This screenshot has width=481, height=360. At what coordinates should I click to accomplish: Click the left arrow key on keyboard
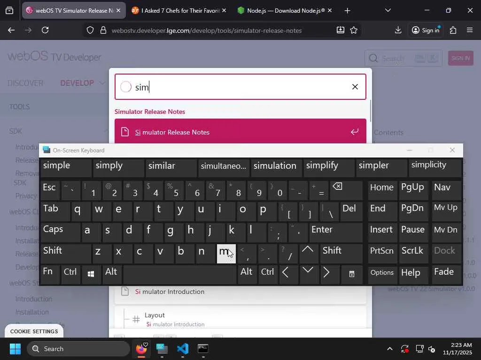[288, 274]
